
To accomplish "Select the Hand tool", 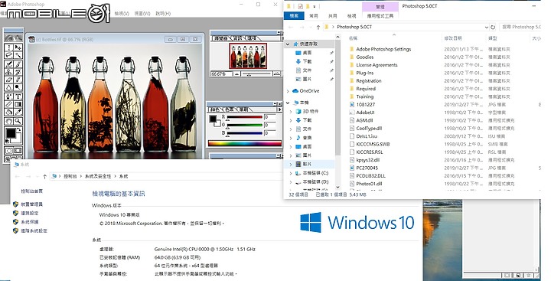I will click(x=9, y=121).
